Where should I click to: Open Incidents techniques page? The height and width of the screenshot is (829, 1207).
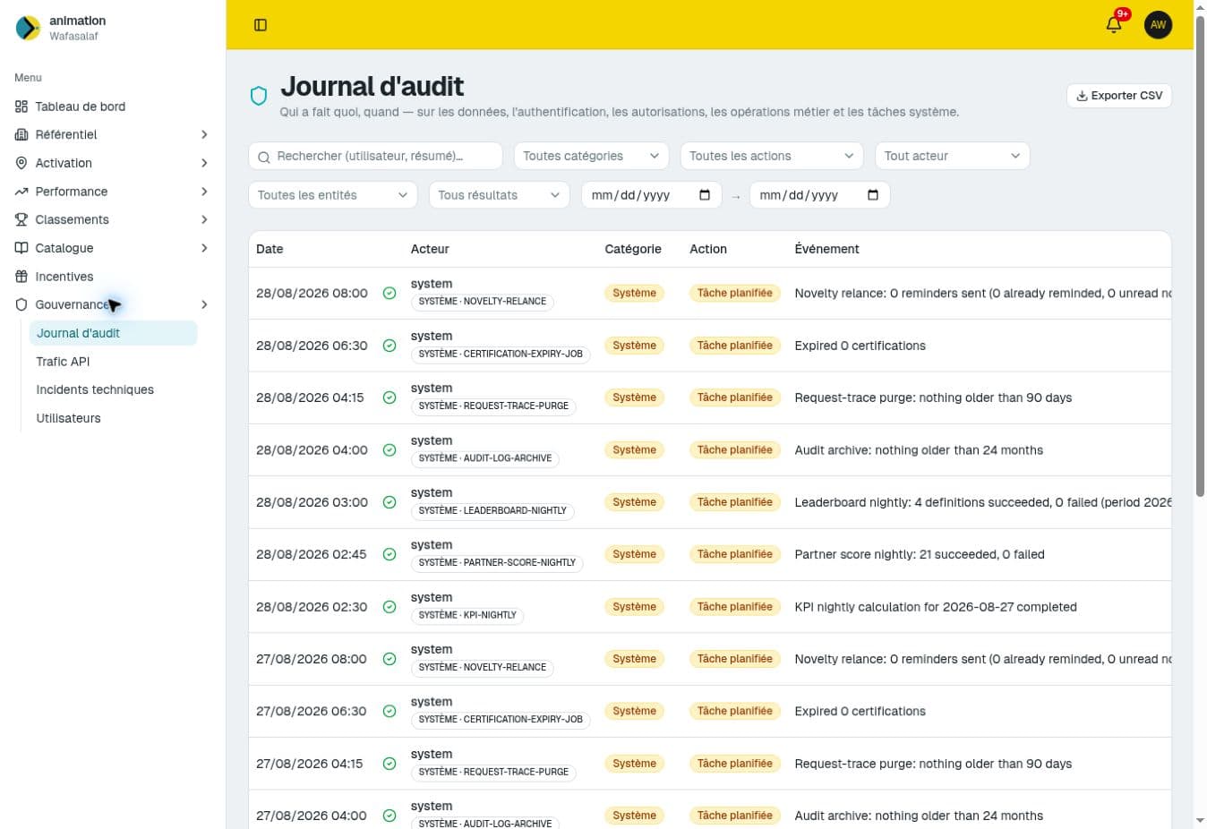point(113,389)
